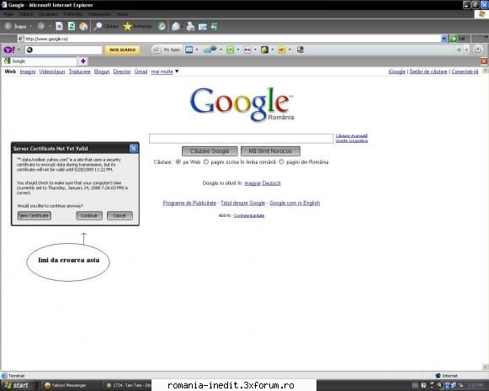The width and height of the screenshot is (489, 391).
Task: Click the Yahoo toolbar settings gear icon
Action: click(477, 50)
